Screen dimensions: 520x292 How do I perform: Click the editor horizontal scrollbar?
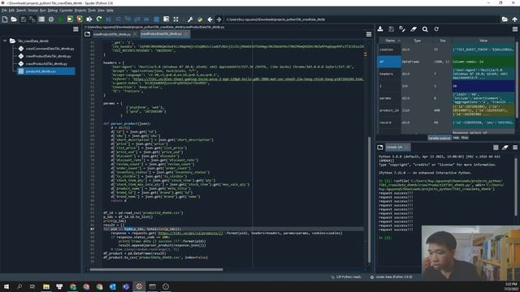pos(156,269)
